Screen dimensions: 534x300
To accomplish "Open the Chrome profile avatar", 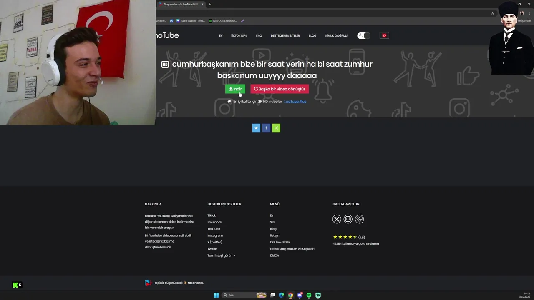I will click(521, 13).
